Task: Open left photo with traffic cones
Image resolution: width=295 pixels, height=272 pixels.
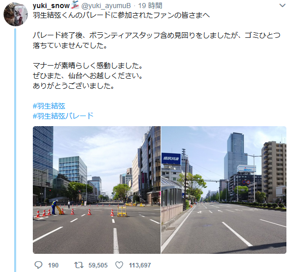Action: click(x=96, y=190)
